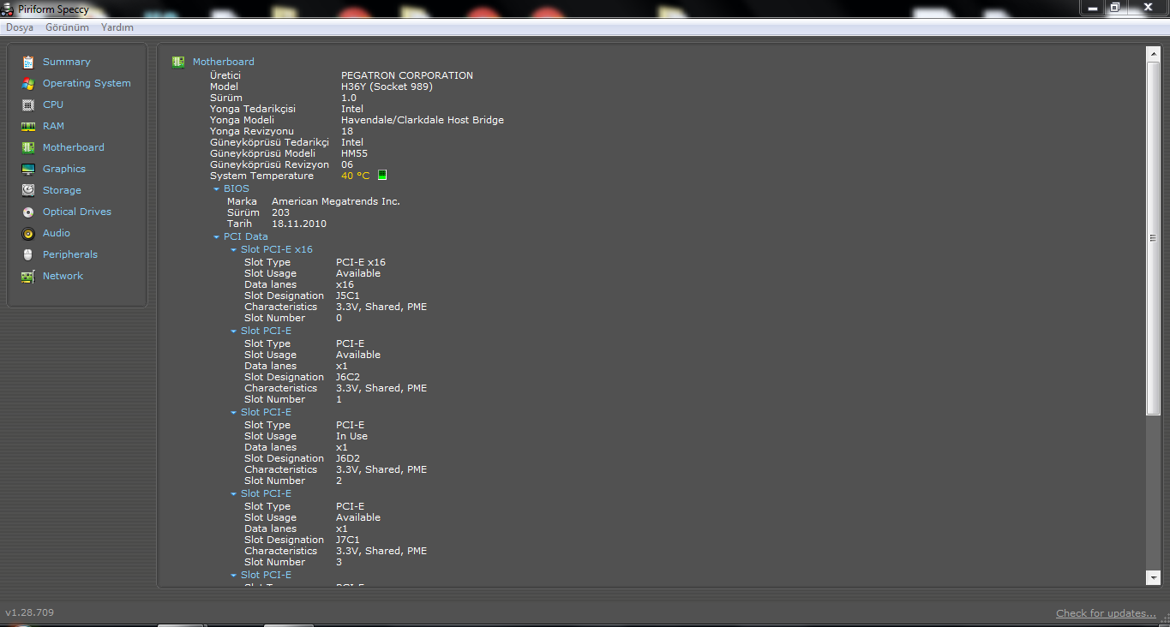Go to the Operating System page
The width and height of the screenshot is (1170, 627).
click(x=87, y=83)
